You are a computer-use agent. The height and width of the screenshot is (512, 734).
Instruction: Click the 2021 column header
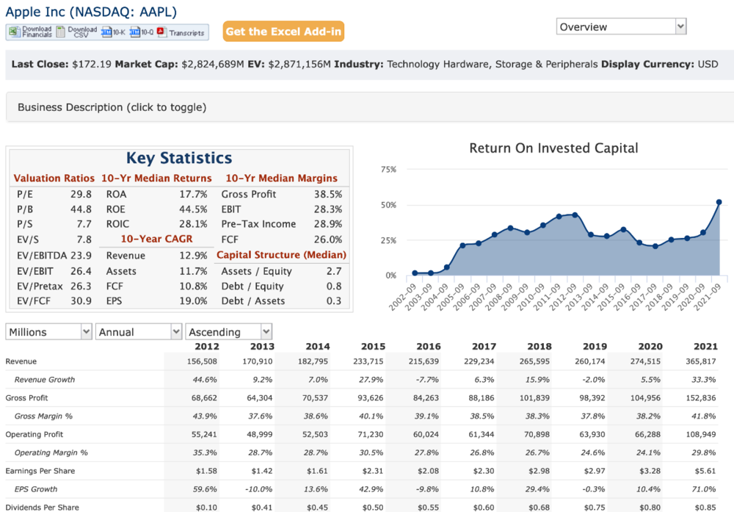705,346
